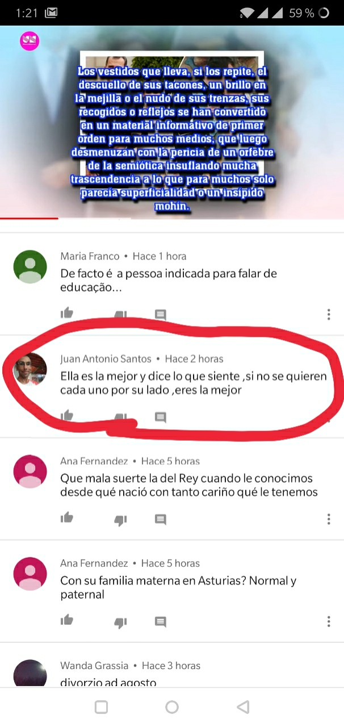Reply to Ana Fernandez's comment about the Rey

coord(161,520)
